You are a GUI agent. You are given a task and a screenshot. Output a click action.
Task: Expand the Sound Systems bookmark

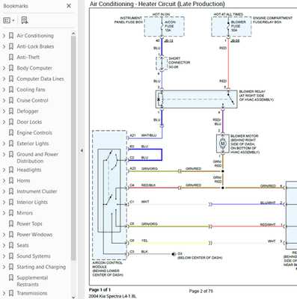click(x=4, y=256)
